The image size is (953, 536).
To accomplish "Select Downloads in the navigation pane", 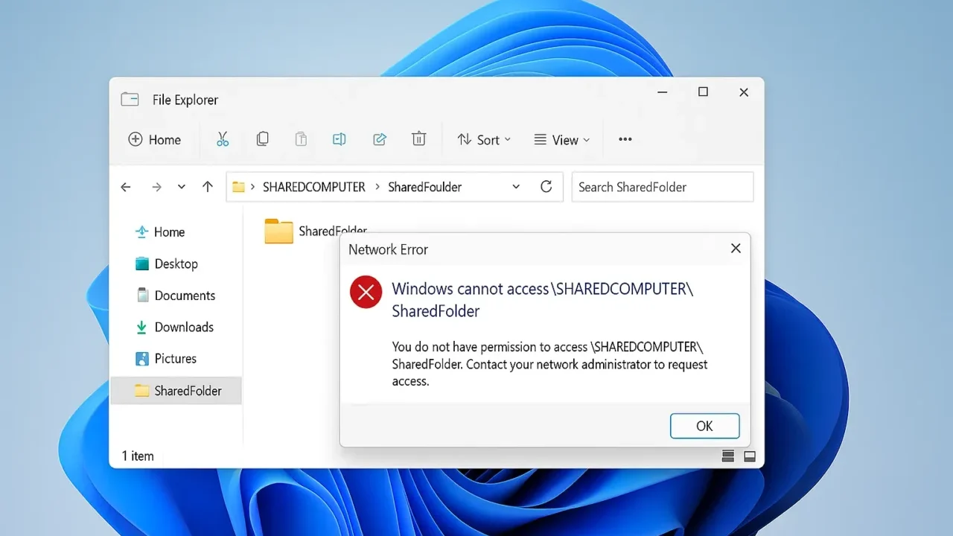I will coord(174,327).
